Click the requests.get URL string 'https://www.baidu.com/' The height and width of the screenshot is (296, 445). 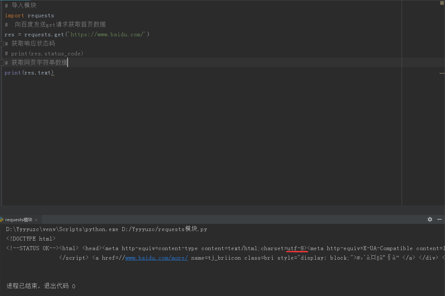(x=107, y=34)
